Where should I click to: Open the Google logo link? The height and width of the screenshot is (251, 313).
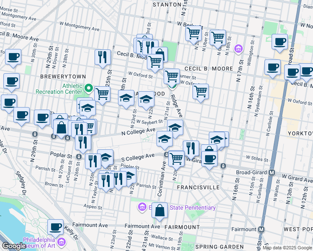(14, 246)
